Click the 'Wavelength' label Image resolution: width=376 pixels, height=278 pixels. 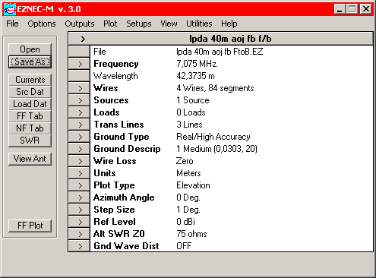point(115,76)
